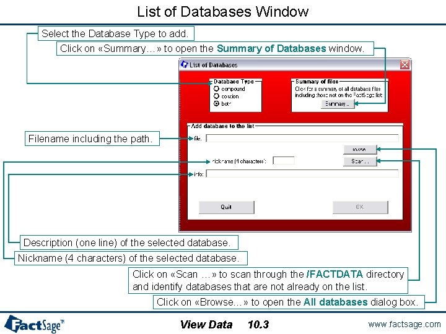
Task: Select the compound database type radio button
Action: [216, 89]
